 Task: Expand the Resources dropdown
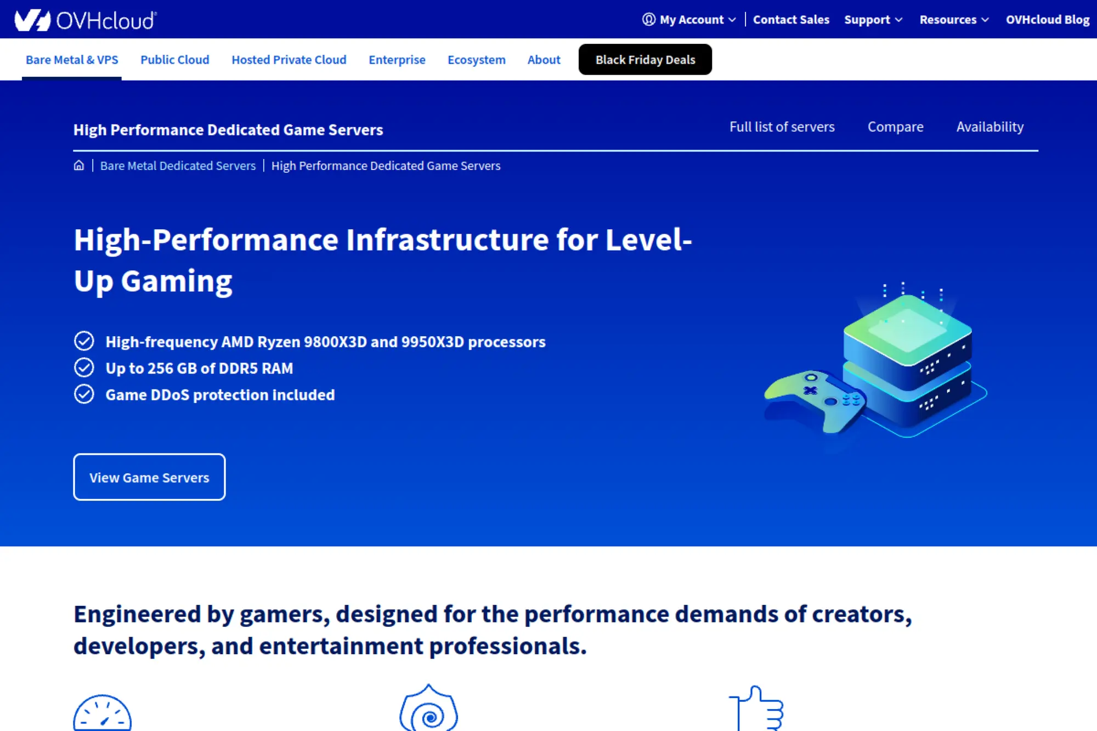[x=954, y=19]
